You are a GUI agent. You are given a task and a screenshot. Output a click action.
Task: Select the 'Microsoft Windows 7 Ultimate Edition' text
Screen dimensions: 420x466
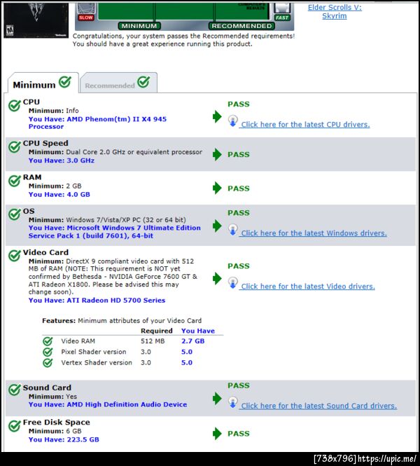(x=134, y=228)
